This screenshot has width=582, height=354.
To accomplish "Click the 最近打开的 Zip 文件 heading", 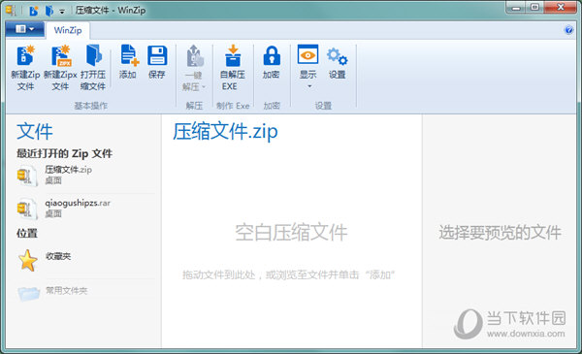I will tap(65, 153).
